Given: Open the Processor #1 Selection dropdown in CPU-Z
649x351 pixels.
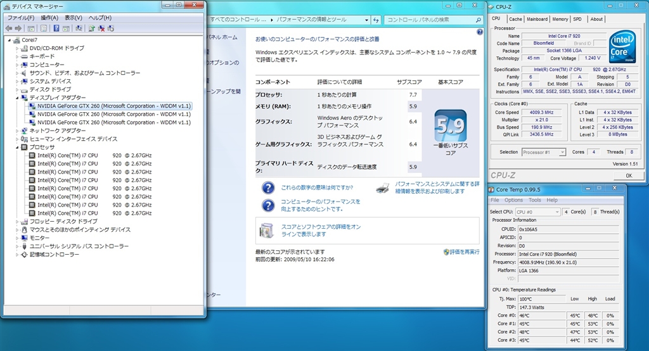Looking at the screenshot, I should pyautogui.click(x=543, y=152).
